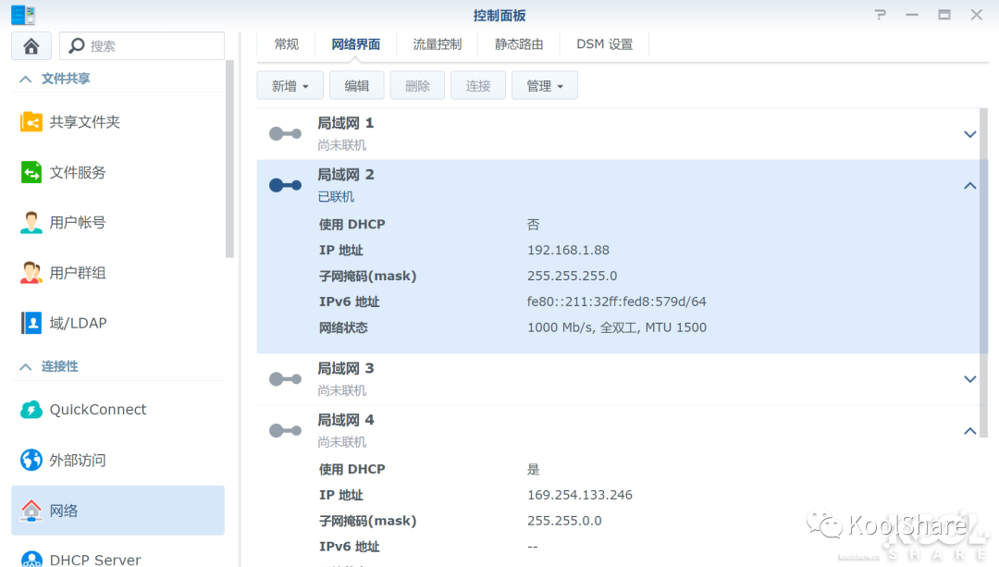Open External Access globe icon
Image resolution: width=999 pixels, height=567 pixels.
coord(31,460)
